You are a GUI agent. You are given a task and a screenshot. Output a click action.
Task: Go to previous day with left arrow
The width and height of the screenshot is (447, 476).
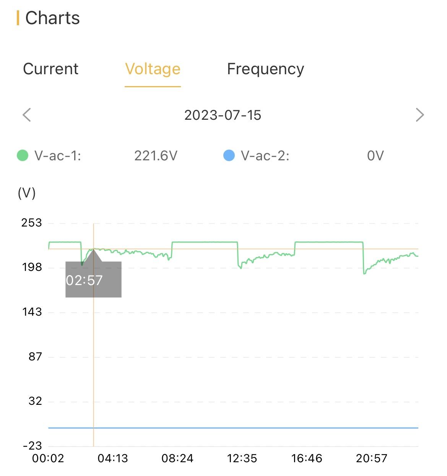(27, 115)
